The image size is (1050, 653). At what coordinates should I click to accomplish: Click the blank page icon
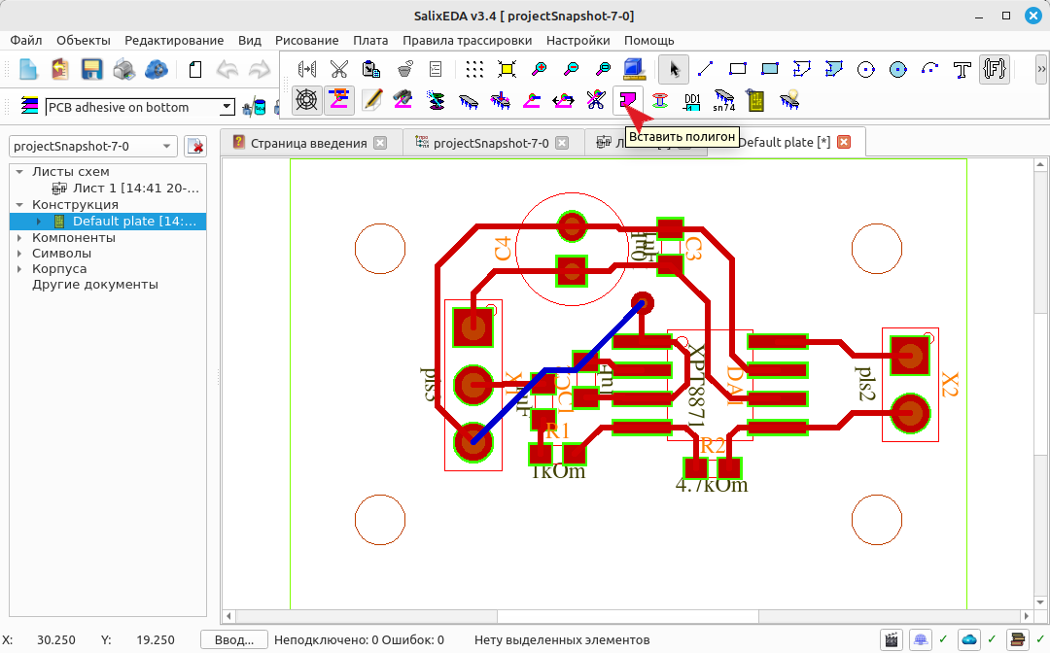pos(194,70)
